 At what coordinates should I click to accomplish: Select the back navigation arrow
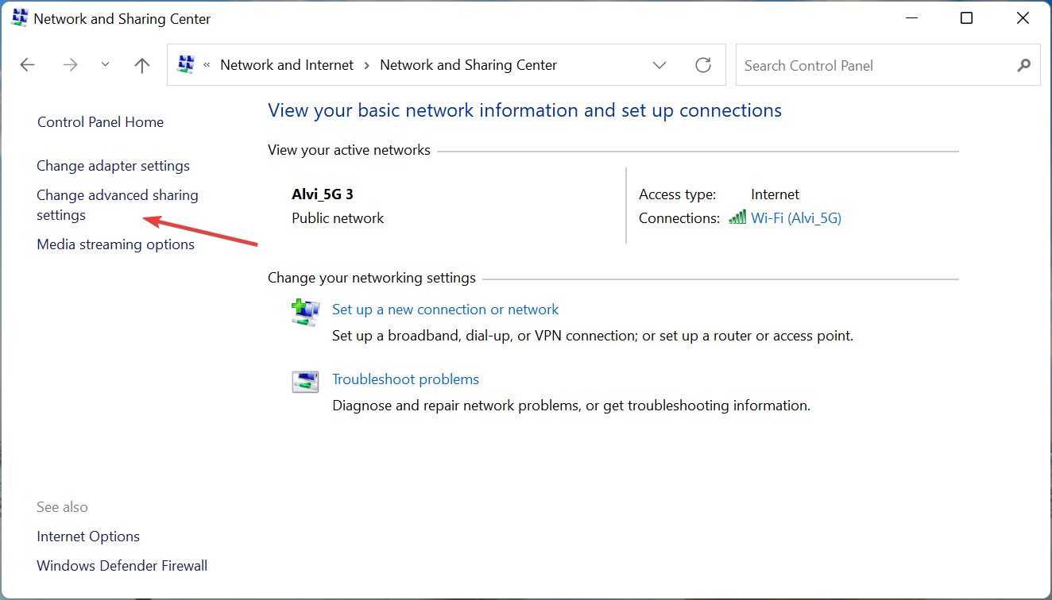(x=27, y=64)
